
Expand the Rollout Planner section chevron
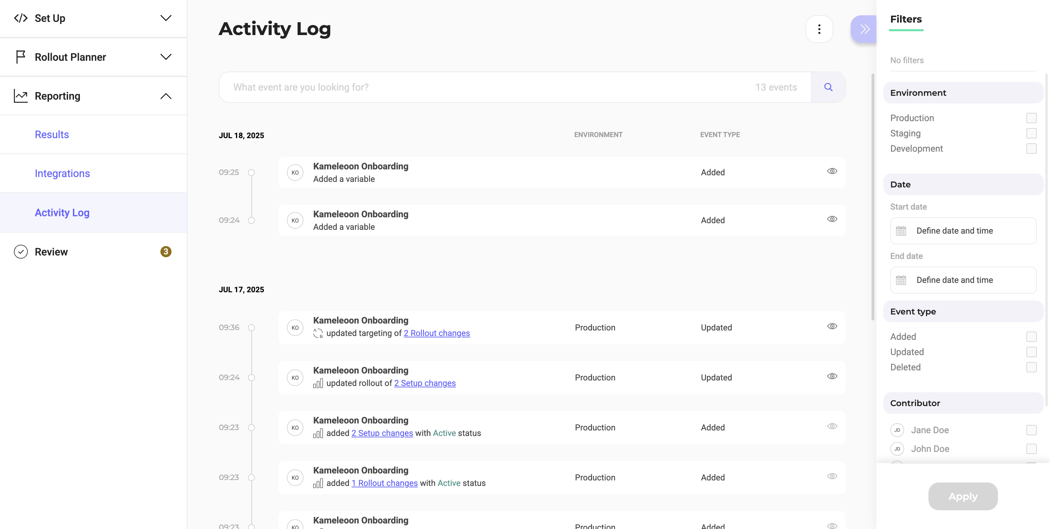166,57
